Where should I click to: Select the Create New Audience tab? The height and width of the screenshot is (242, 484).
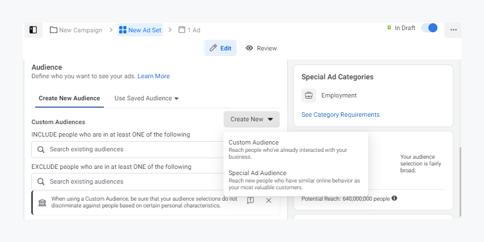(x=69, y=98)
